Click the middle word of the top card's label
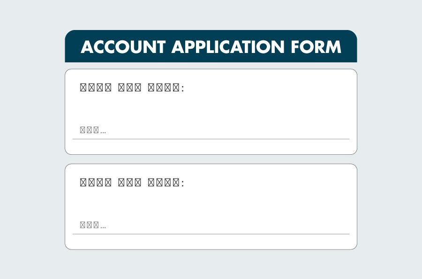The image size is (422, 279). pos(129,88)
